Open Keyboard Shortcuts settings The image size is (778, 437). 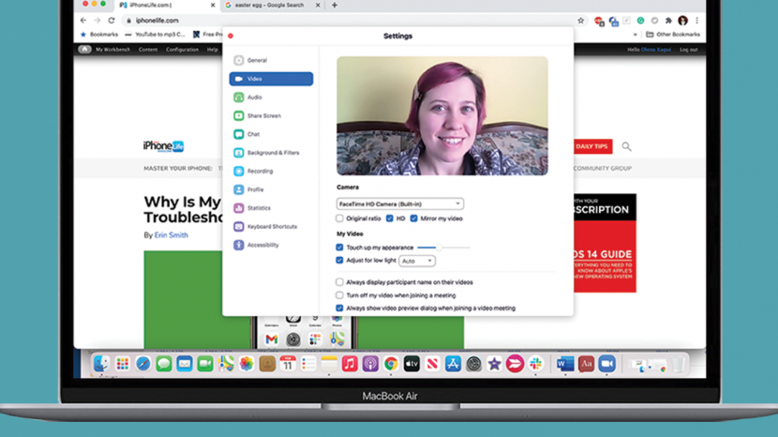[x=271, y=226]
